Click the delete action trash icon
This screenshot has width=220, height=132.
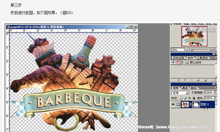pyautogui.click(x=212, y=80)
